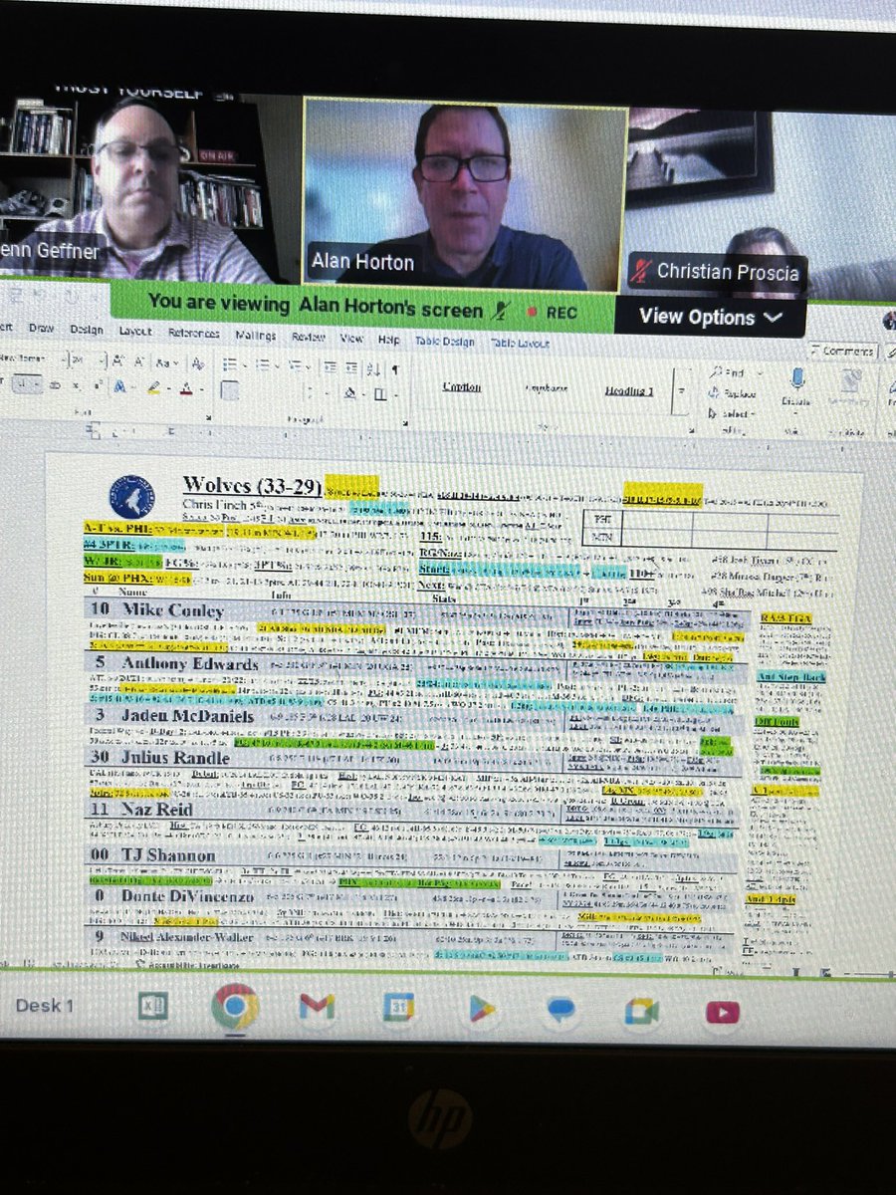Select the text highlight color tool
Viewport: 896px width, 1195px height.
tap(154, 386)
